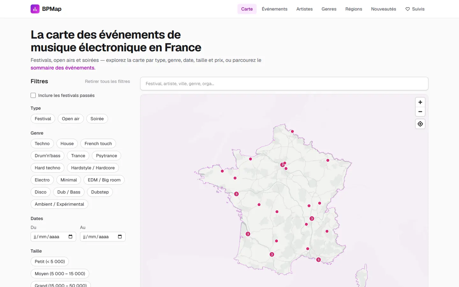The image size is (459, 287).
Task: Select the Trance genre chip
Action: (x=78, y=156)
